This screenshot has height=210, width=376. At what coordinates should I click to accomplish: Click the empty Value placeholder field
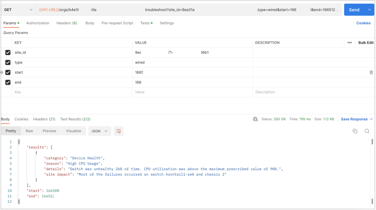[192, 92]
